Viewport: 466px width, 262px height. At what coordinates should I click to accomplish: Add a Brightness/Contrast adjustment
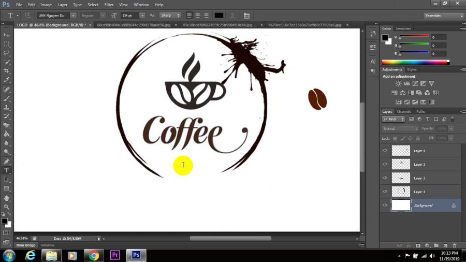398,84
